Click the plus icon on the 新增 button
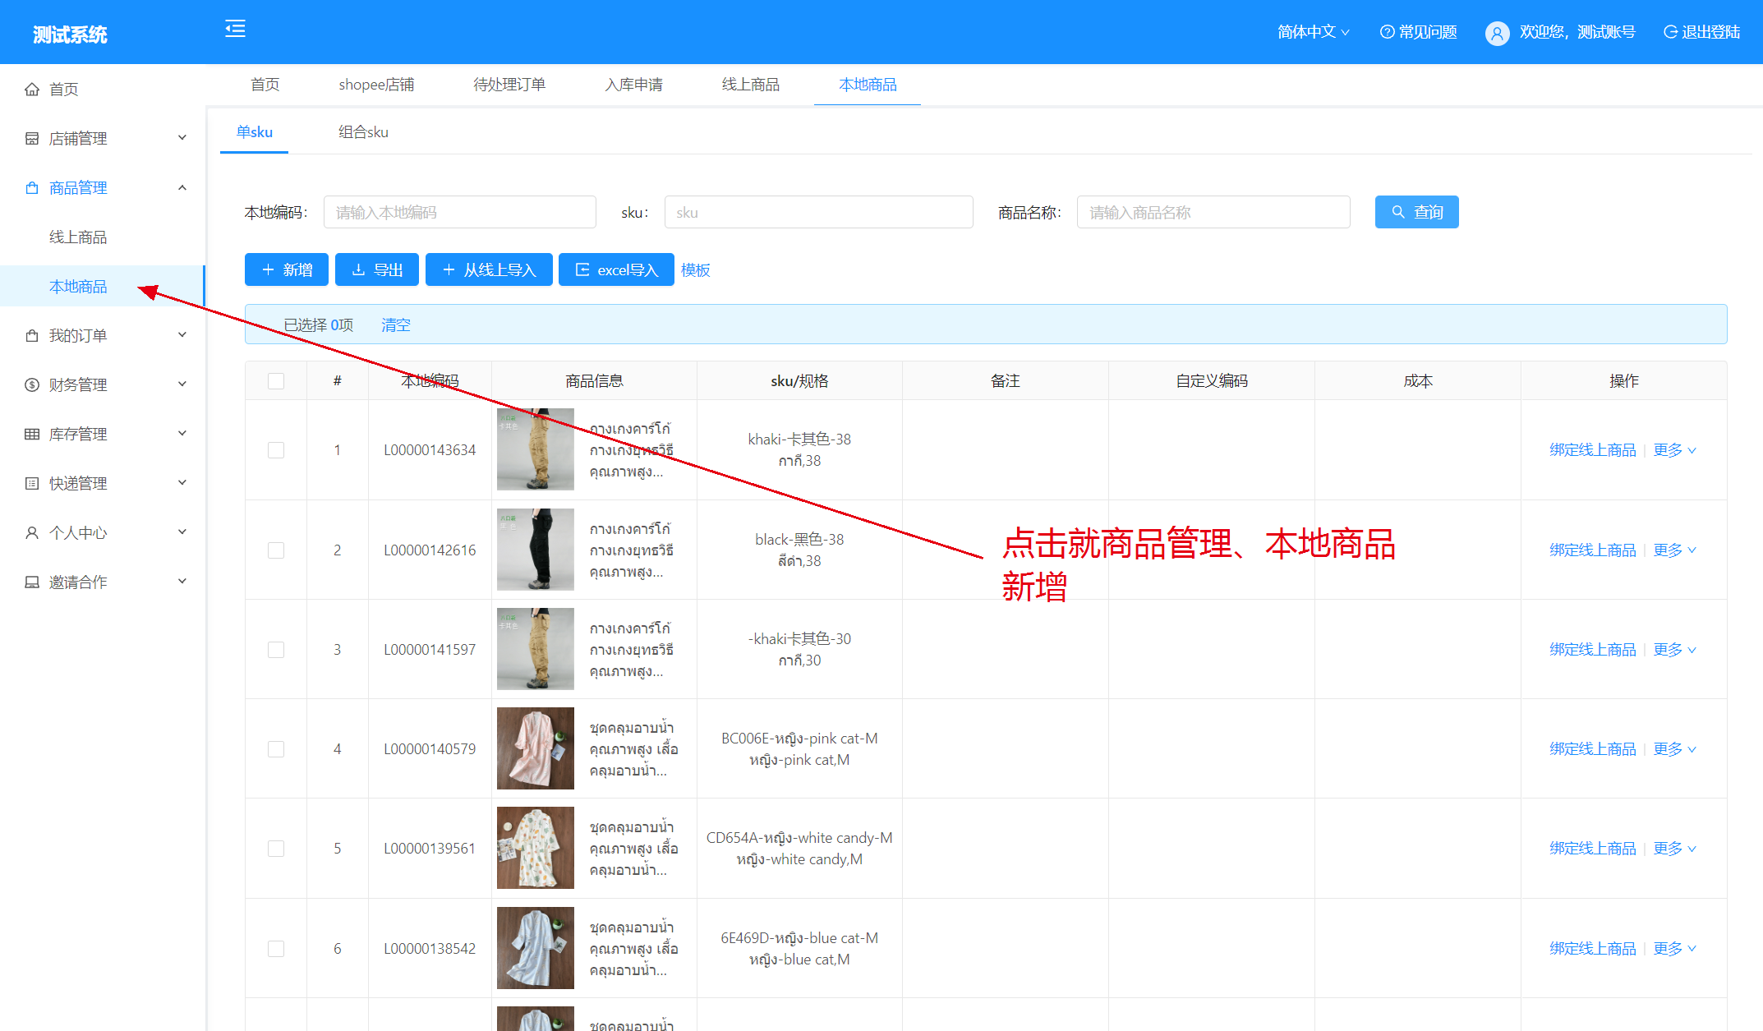This screenshot has width=1763, height=1031. [268, 269]
